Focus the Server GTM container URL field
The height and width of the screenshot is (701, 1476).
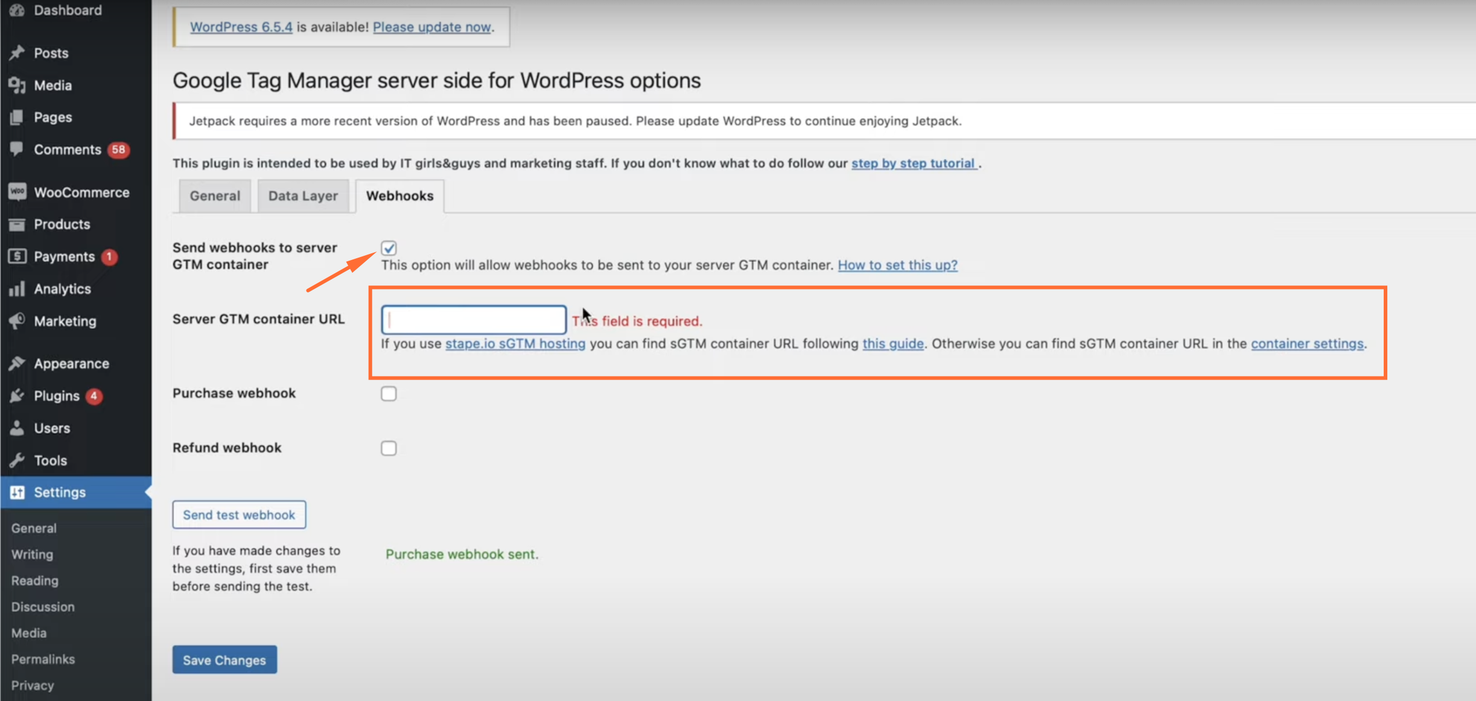tap(474, 320)
